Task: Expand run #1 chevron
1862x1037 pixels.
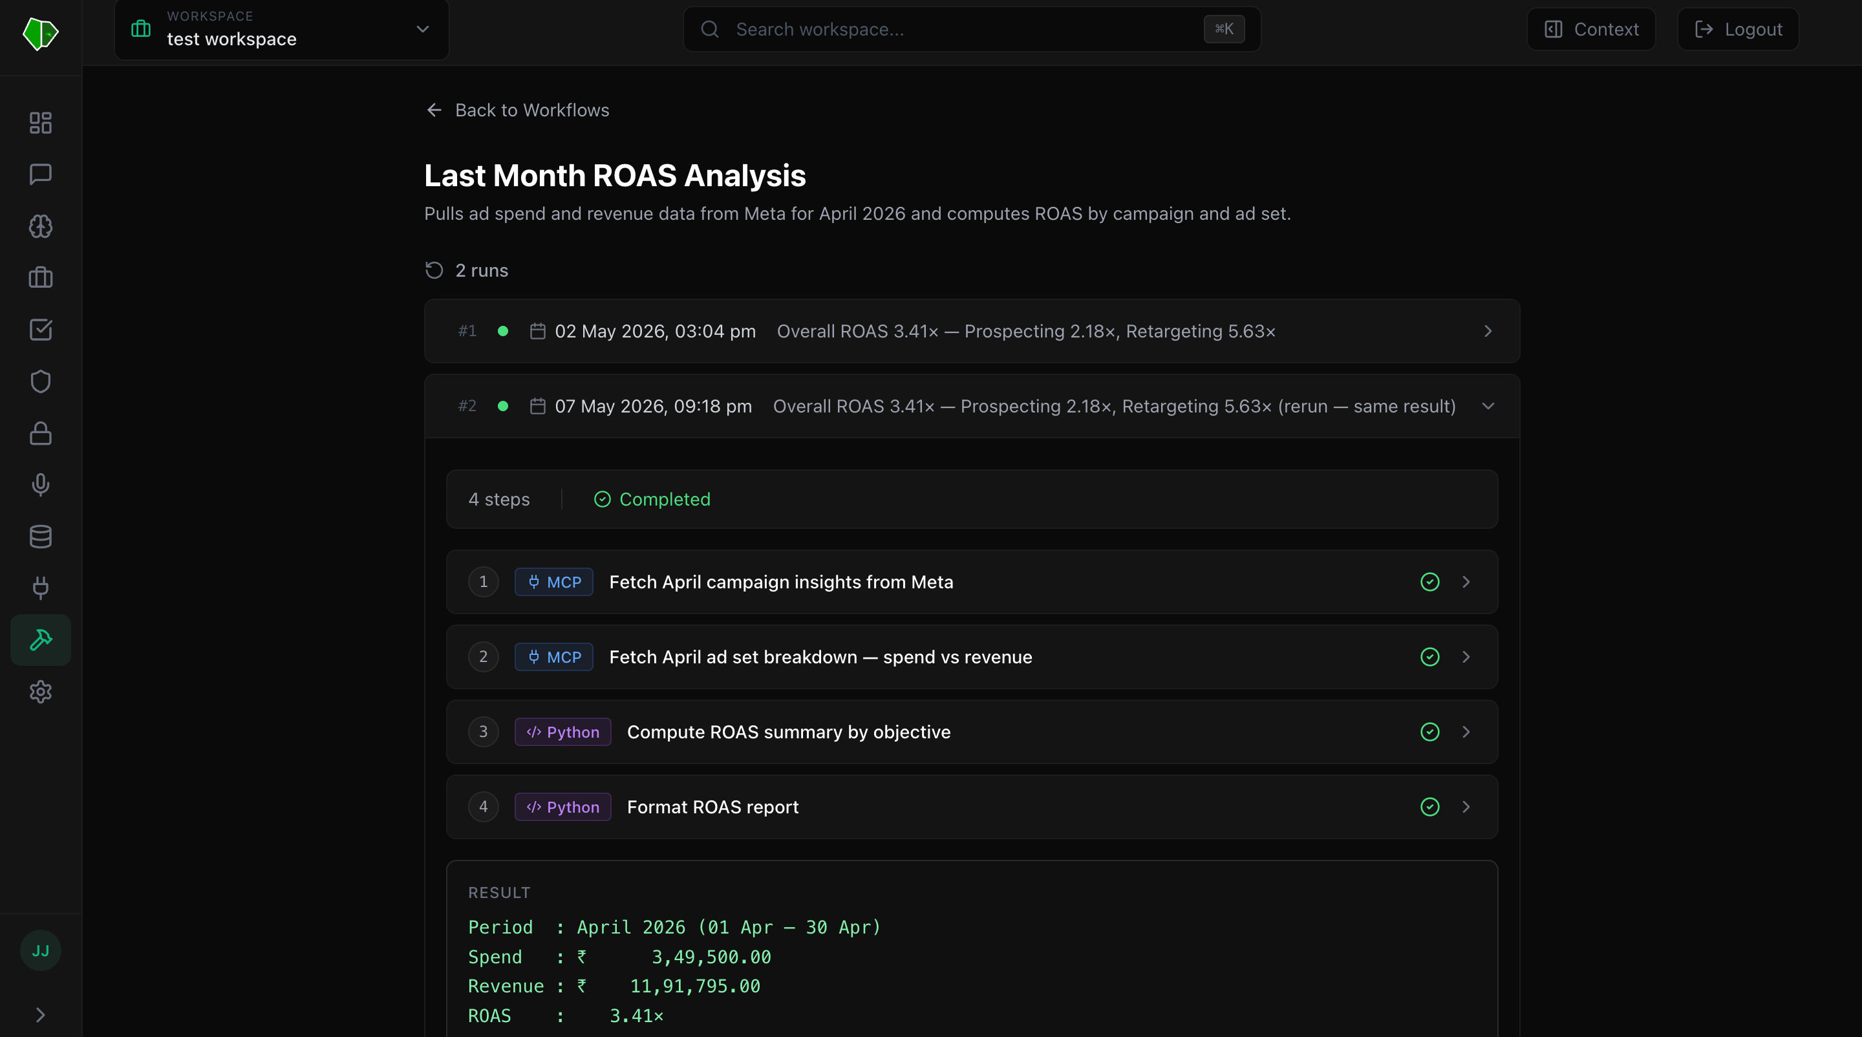Action: [1488, 331]
